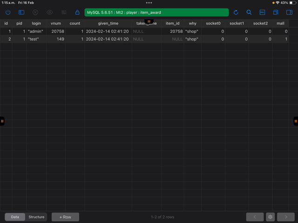
Task: Toggle the right sidebar panel icon
Action: coord(289,13)
